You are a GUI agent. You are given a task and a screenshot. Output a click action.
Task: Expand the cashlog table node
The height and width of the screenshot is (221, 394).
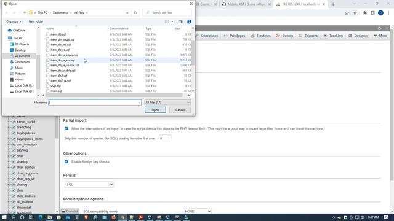[9, 150]
